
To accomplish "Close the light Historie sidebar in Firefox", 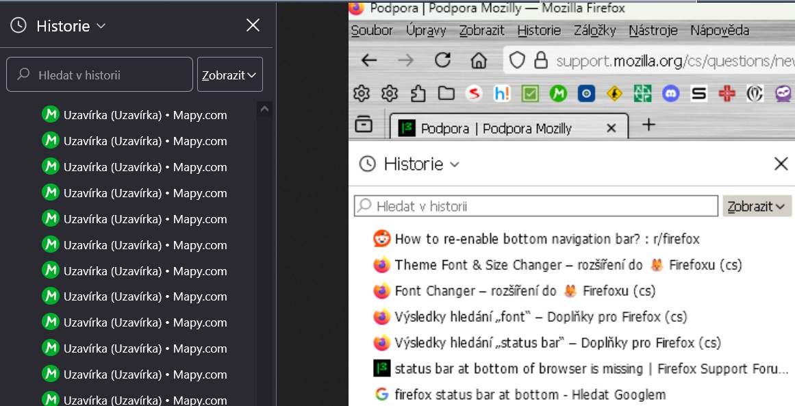I will (x=781, y=164).
